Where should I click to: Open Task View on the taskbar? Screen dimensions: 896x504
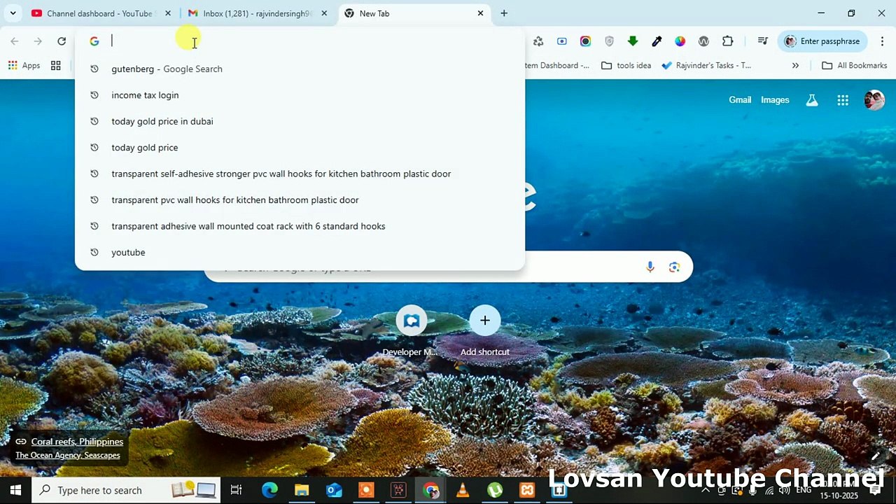[237, 490]
